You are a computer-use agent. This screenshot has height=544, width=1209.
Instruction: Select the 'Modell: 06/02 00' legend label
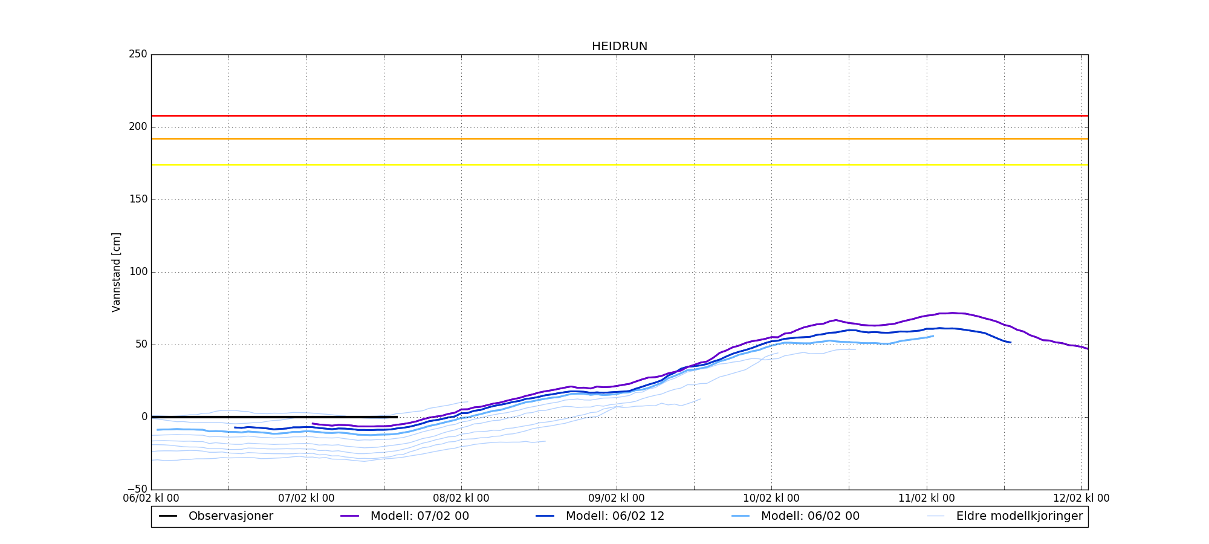click(x=810, y=516)
